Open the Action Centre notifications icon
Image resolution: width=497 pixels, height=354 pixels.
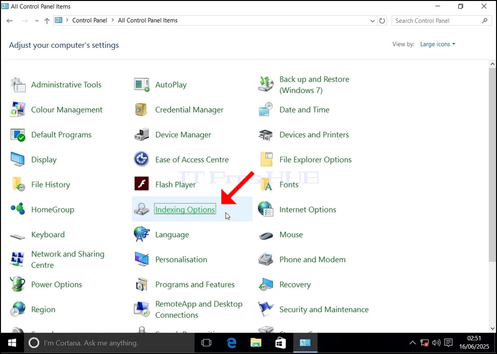click(x=449, y=342)
